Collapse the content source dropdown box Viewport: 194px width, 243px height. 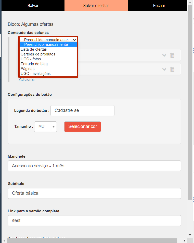pyautogui.click(x=48, y=40)
